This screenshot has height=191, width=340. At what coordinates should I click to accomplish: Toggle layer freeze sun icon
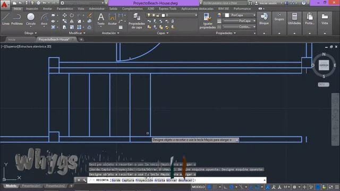pos(154,15)
